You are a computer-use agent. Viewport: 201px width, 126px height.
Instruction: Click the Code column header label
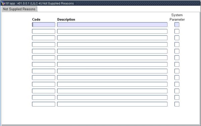(x=36, y=19)
